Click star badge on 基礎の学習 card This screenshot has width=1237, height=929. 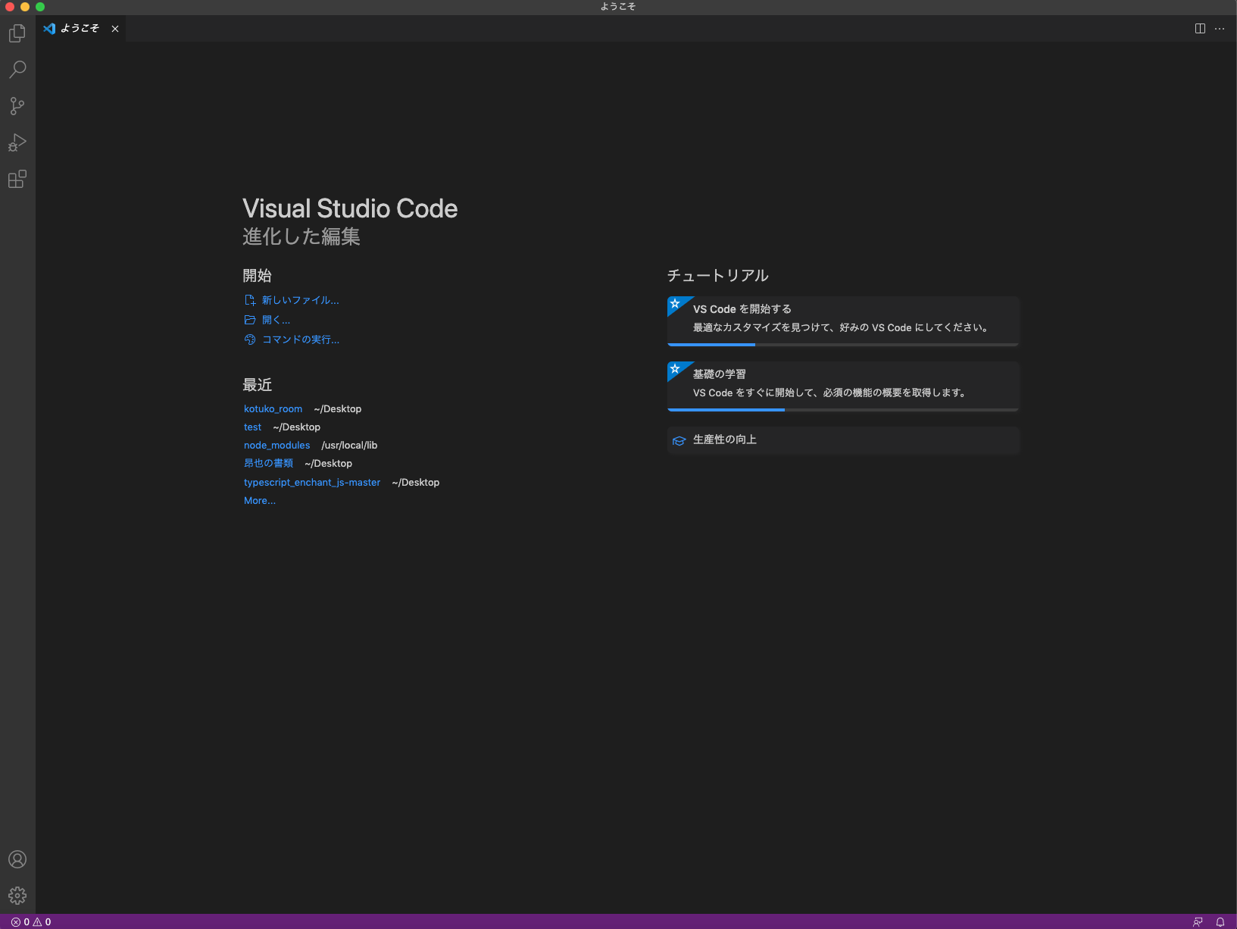[x=676, y=369]
